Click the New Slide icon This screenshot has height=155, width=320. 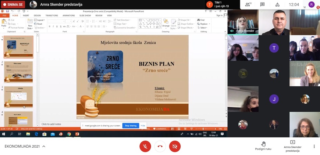(x=30, y=22)
